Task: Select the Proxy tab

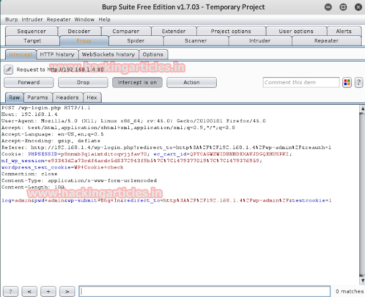Action: pyautogui.click(x=84, y=41)
